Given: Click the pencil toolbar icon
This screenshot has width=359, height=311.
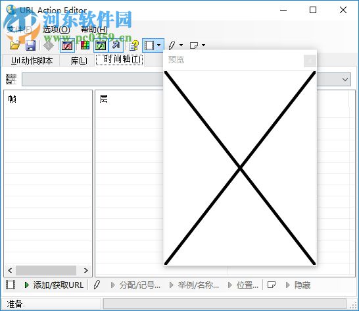Looking at the screenshot, I should tap(172, 45).
